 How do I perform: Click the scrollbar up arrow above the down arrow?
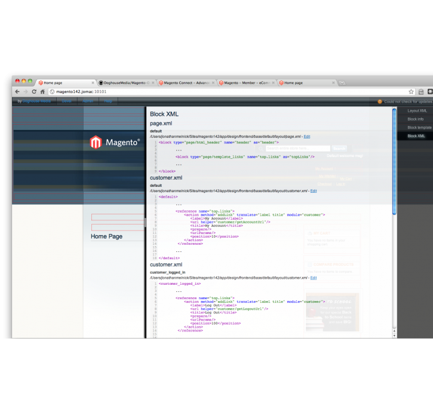click(394, 331)
